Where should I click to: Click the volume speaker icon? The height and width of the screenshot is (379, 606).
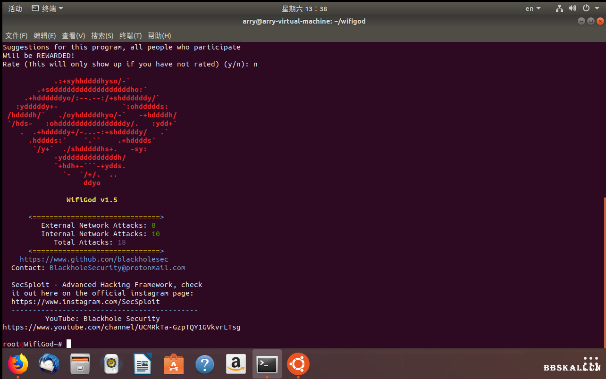572,8
